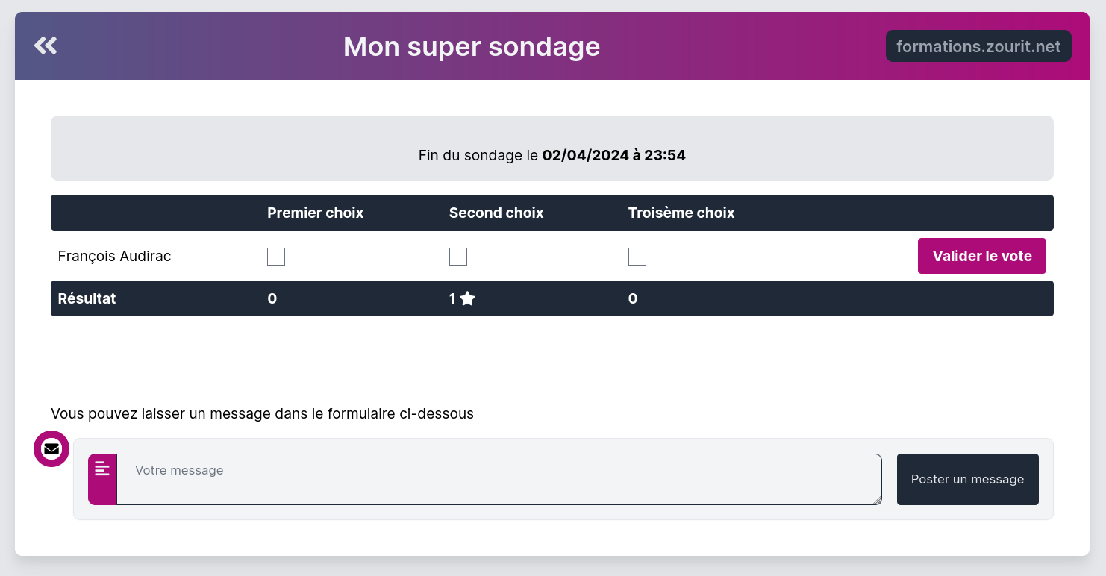This screenshot has width=1106, height=576.
Task: Click the poll end date 02/04/2024 à 23:54
Action: [613, 156]
